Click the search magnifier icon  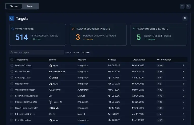click(x=12, y=52)
